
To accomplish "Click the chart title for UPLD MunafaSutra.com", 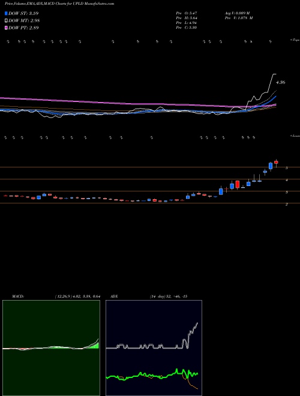I will 59,4.
